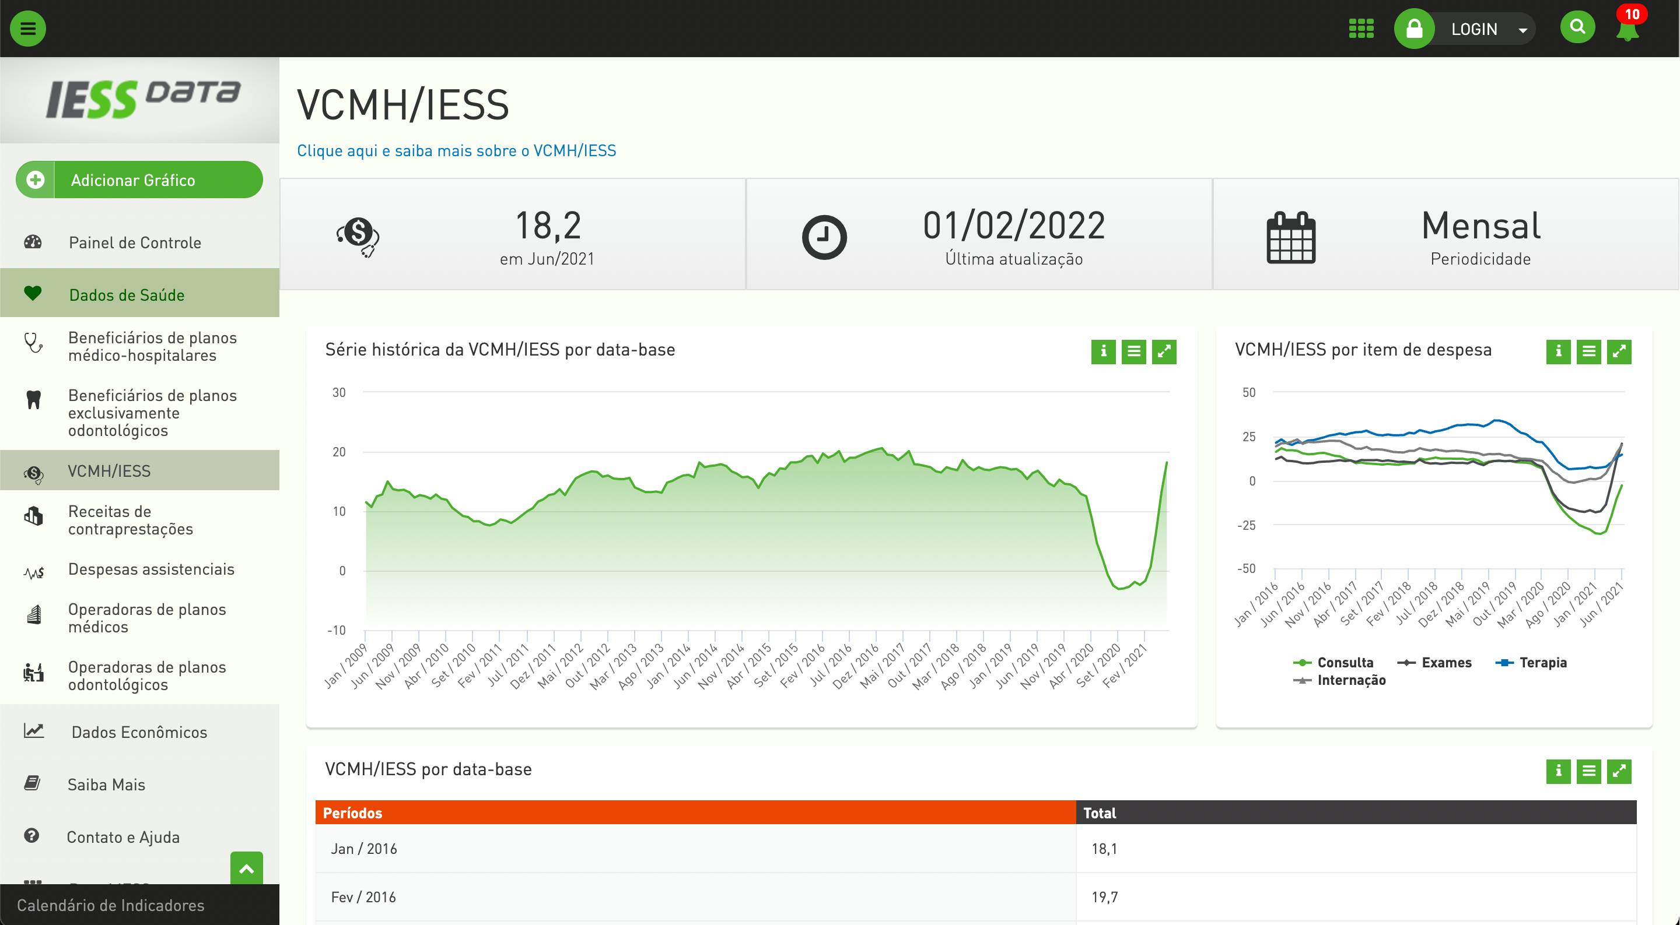Click the building icon for Operadoras médicos

pos(34,615)
